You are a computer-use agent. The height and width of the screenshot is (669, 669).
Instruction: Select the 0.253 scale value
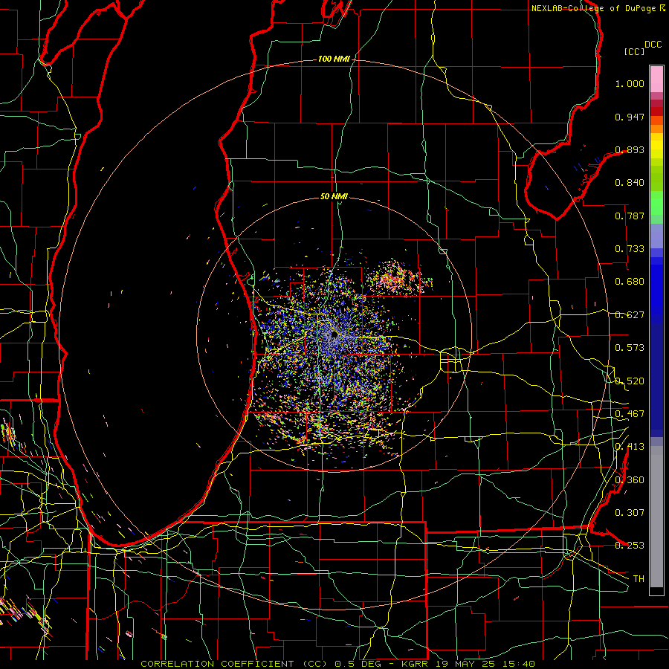tap(630, 546)
